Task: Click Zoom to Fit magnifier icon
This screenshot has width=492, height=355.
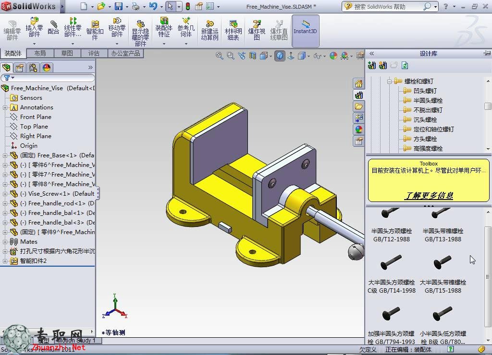Action: (x=219, y=56)
